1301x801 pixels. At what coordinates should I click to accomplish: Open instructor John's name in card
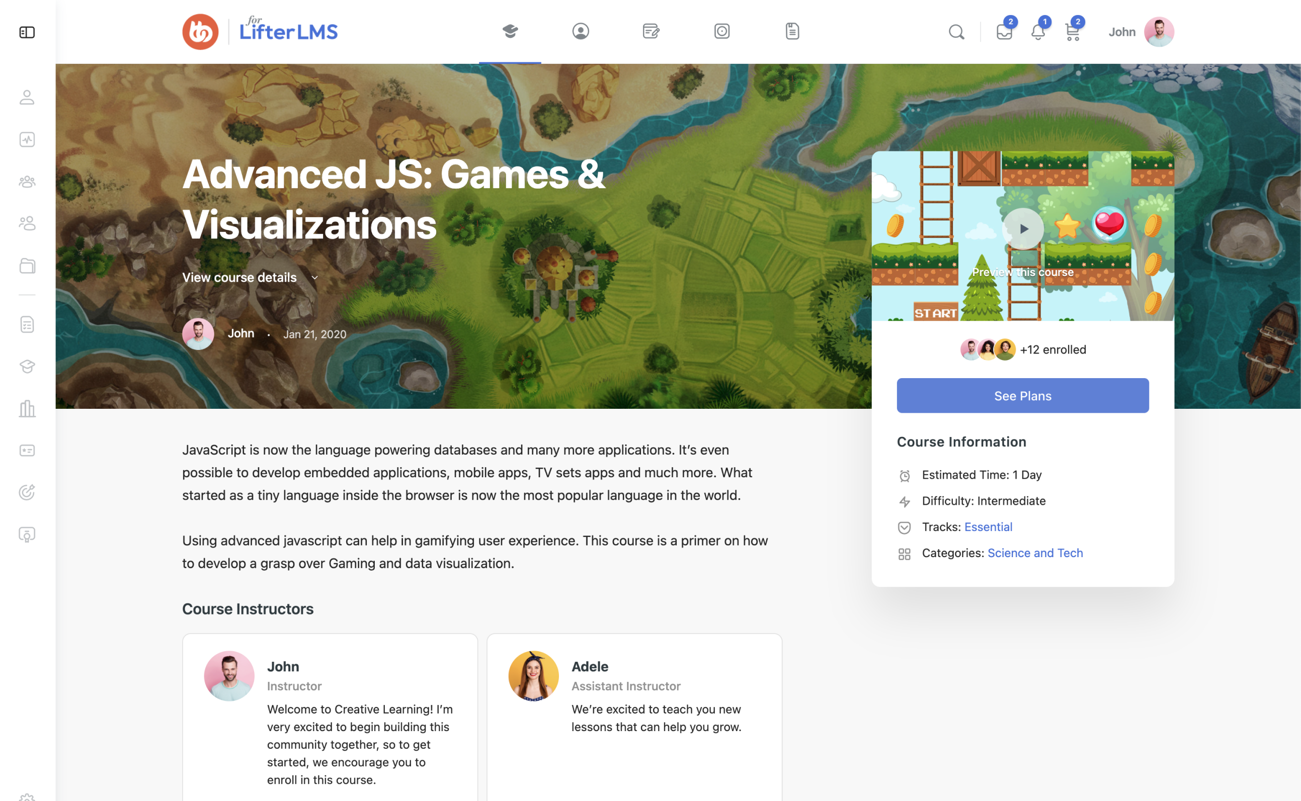283,666
